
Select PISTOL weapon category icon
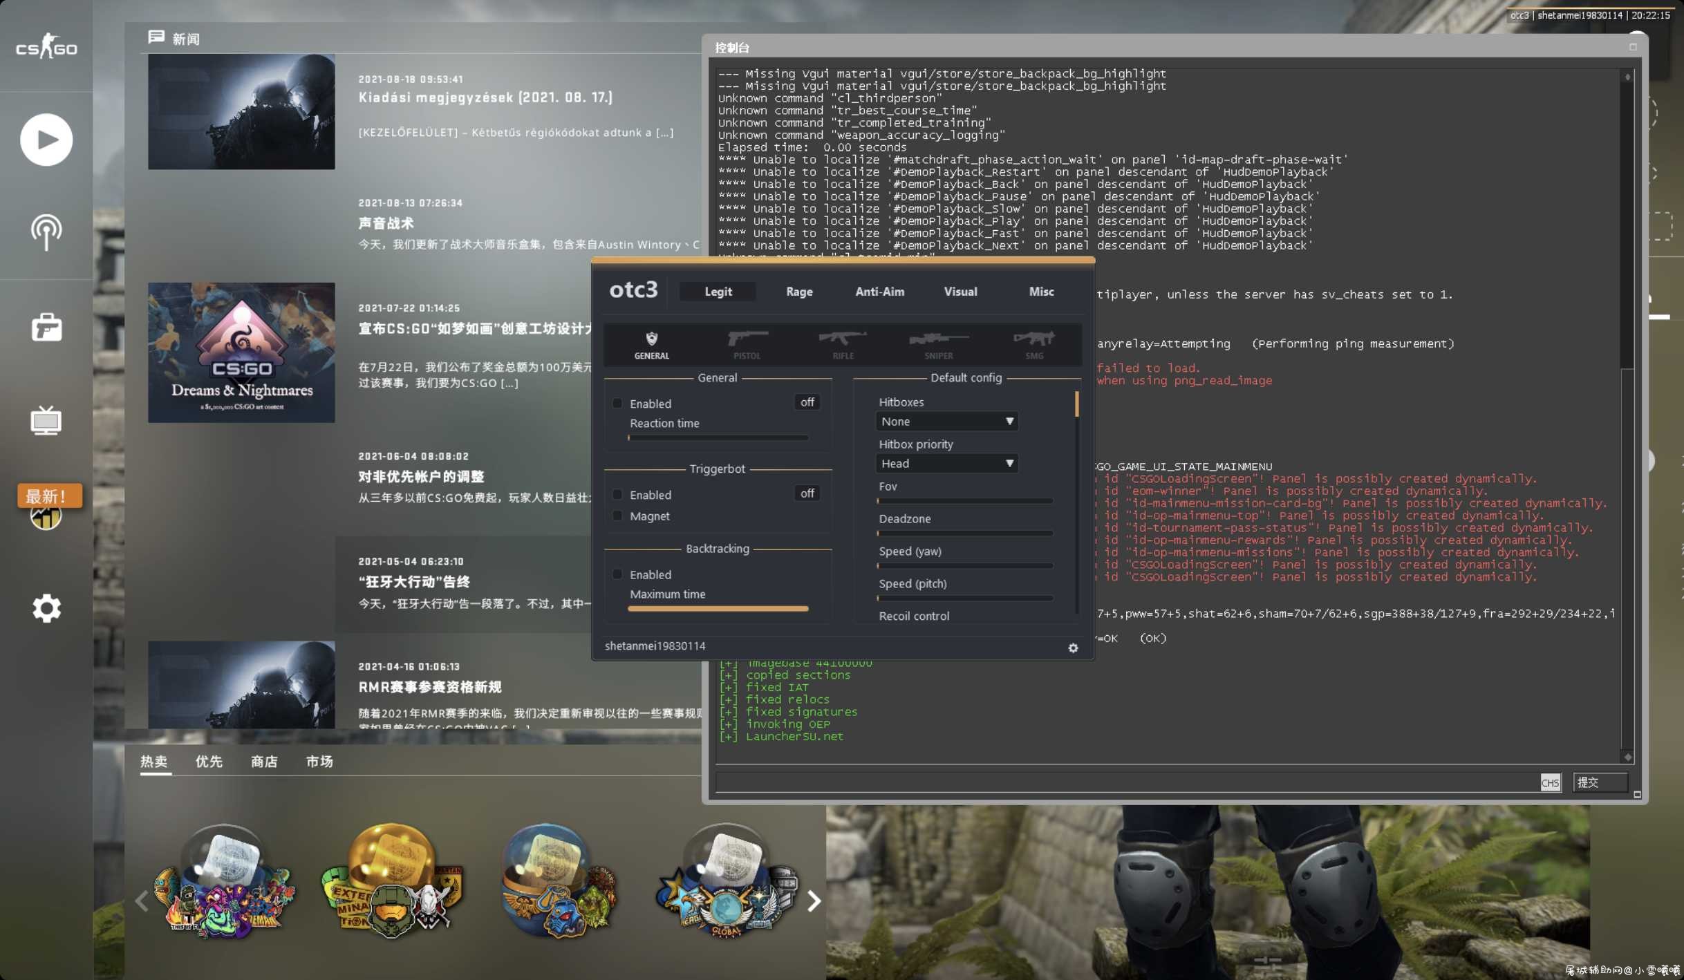(747, 344)
